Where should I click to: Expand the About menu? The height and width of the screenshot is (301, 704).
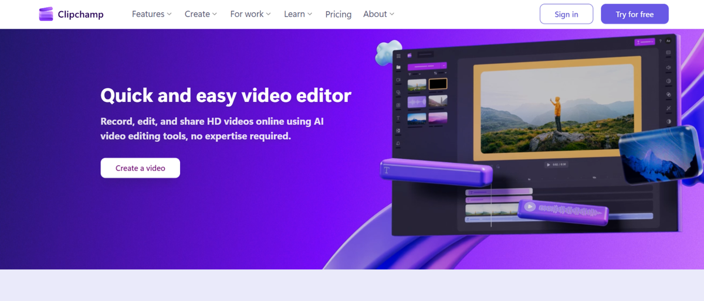click(x=378, y=14)
